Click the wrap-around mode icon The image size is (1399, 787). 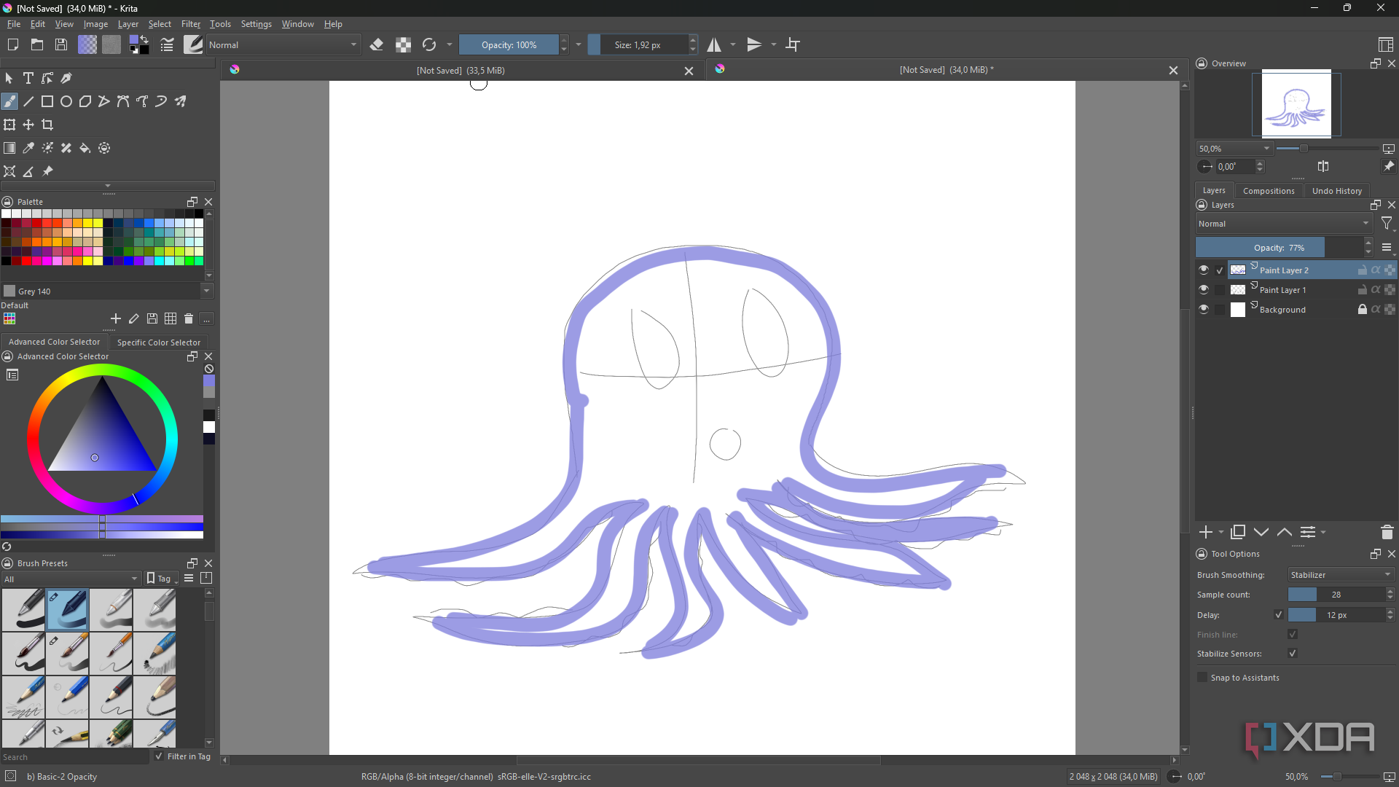(793, 45)
